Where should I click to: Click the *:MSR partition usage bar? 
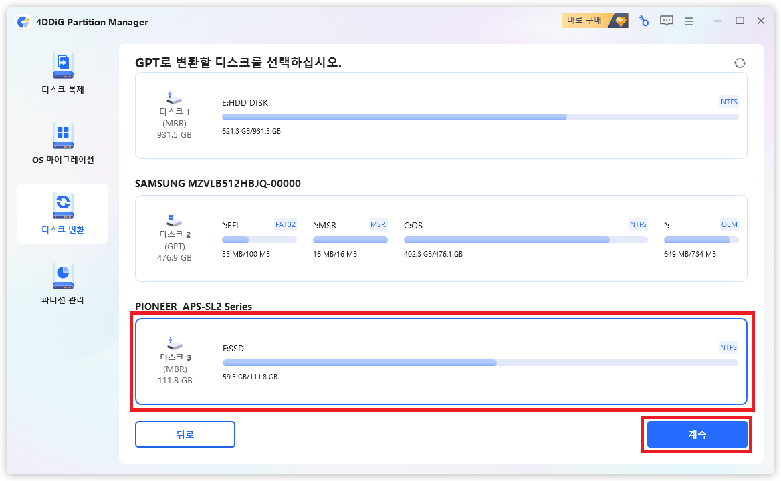click(350, 240)
